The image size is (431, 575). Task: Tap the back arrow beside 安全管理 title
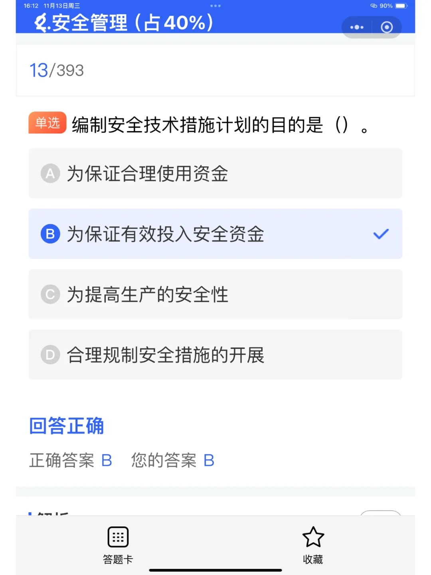41,22
